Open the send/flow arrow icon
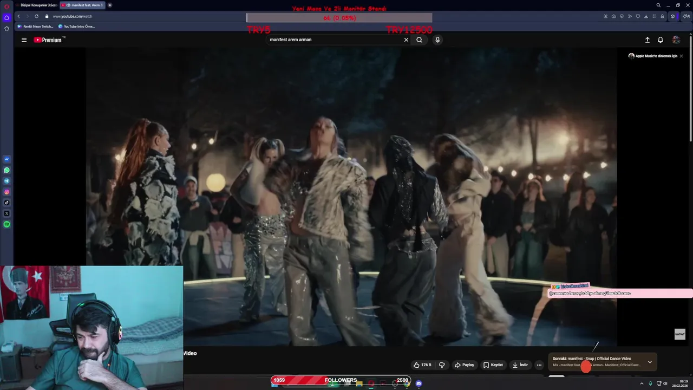 [x=630, y=16]
